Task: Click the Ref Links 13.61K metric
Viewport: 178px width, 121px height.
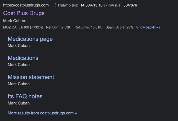Action: point(88,27)
